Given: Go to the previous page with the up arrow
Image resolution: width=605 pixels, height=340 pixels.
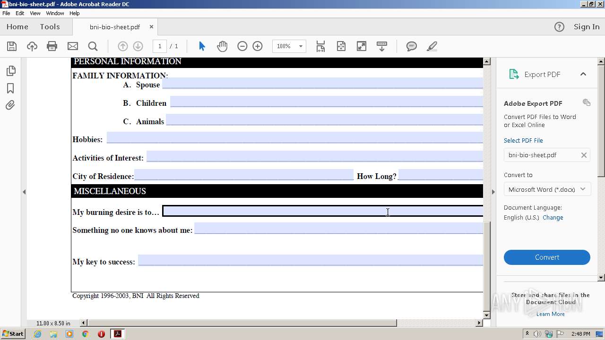Looking at the screenshot, I should (122, 46).
